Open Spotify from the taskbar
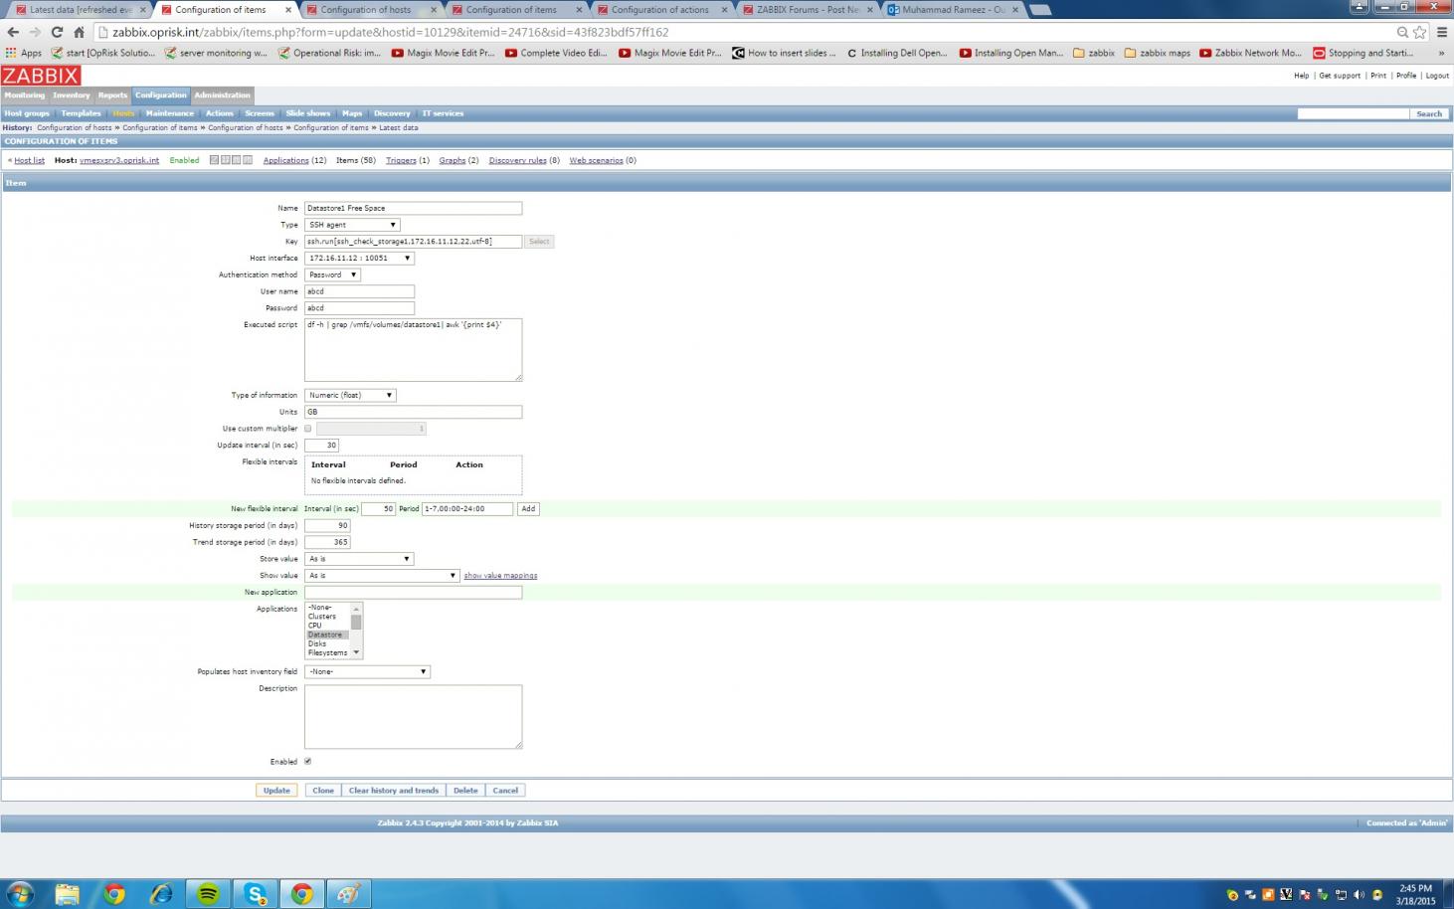The width and height of the screenshot is (1454, 909). click(x=207, y=894)
